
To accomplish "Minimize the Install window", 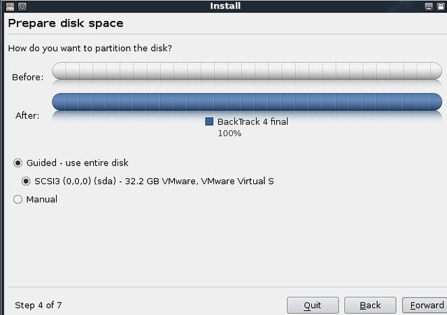I will pos(429,6).
